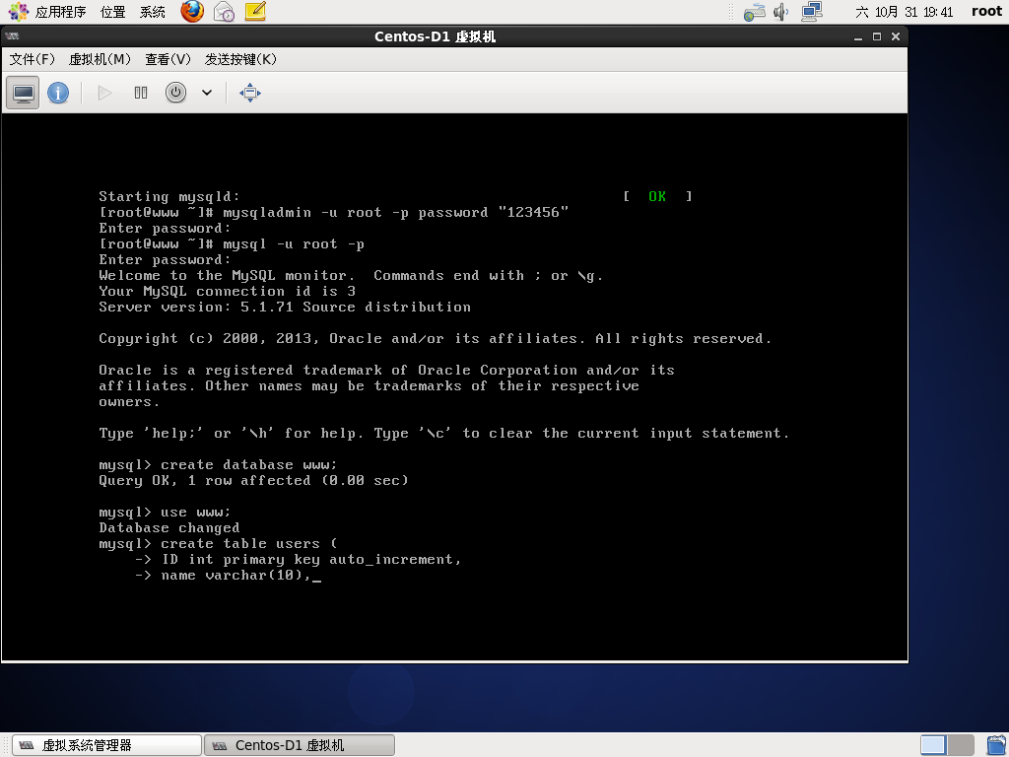Switch to the first workspace

[933, 745]
